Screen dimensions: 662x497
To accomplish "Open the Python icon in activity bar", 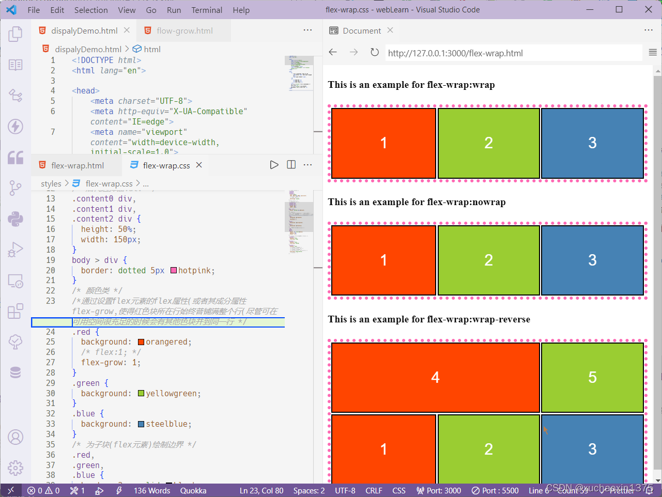I will coord(16,219).
